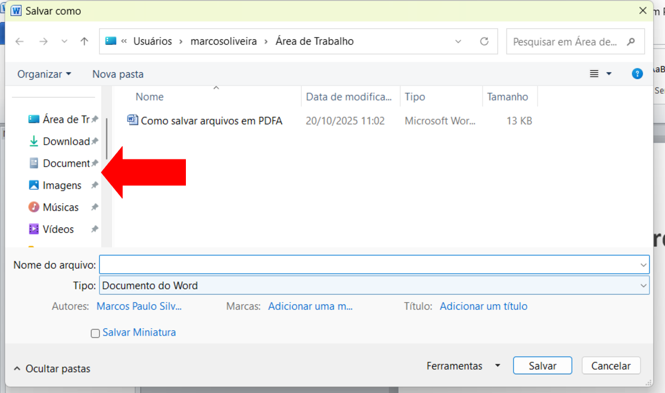
Task: Click the Up one level arrow
Action: click(84, 41)
